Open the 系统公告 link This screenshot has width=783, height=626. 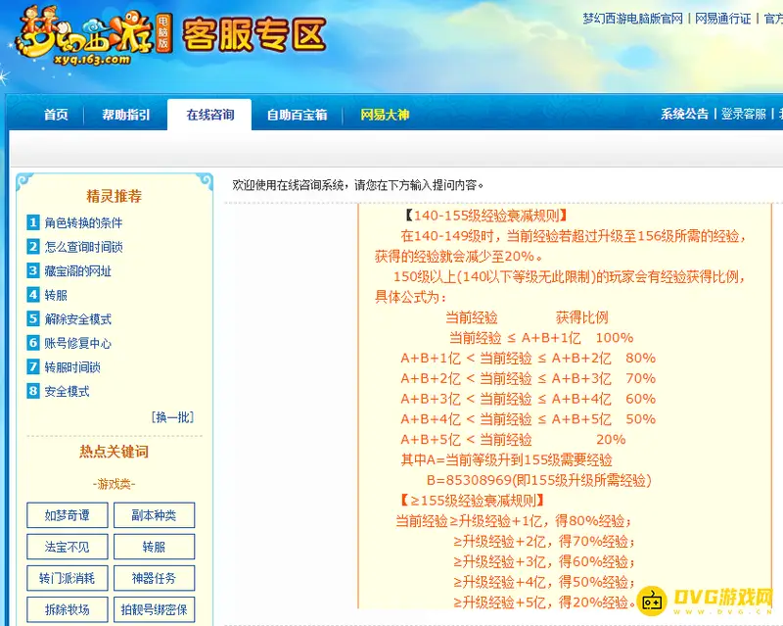[x=684, y=114]
